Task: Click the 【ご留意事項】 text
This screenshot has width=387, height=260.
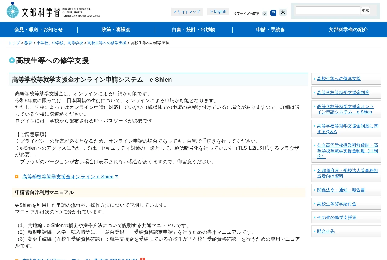Action: point(32,135)
